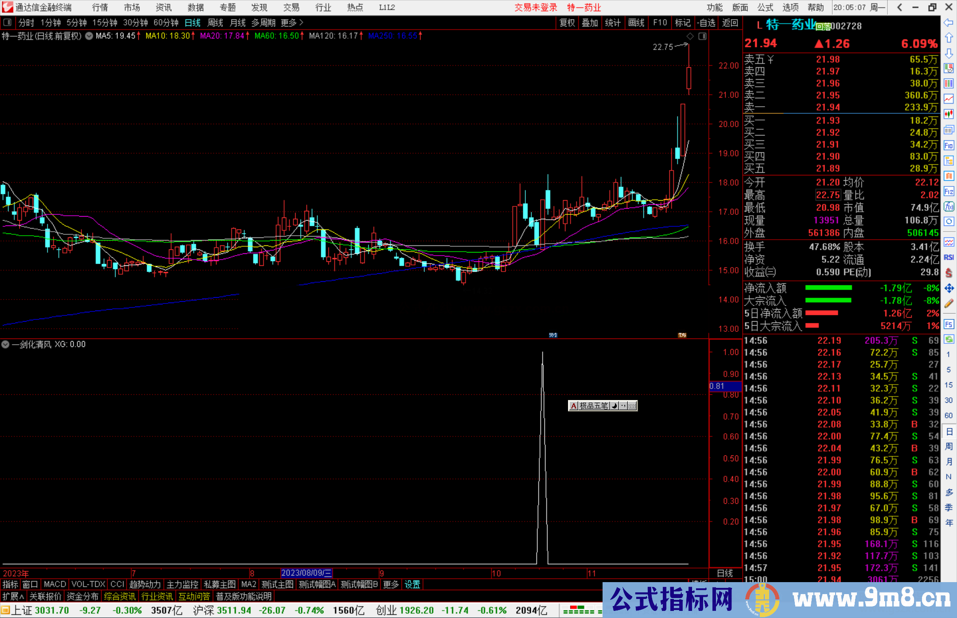
Task: Open the F12 trading sidebar icon
Action: (949, 191)
